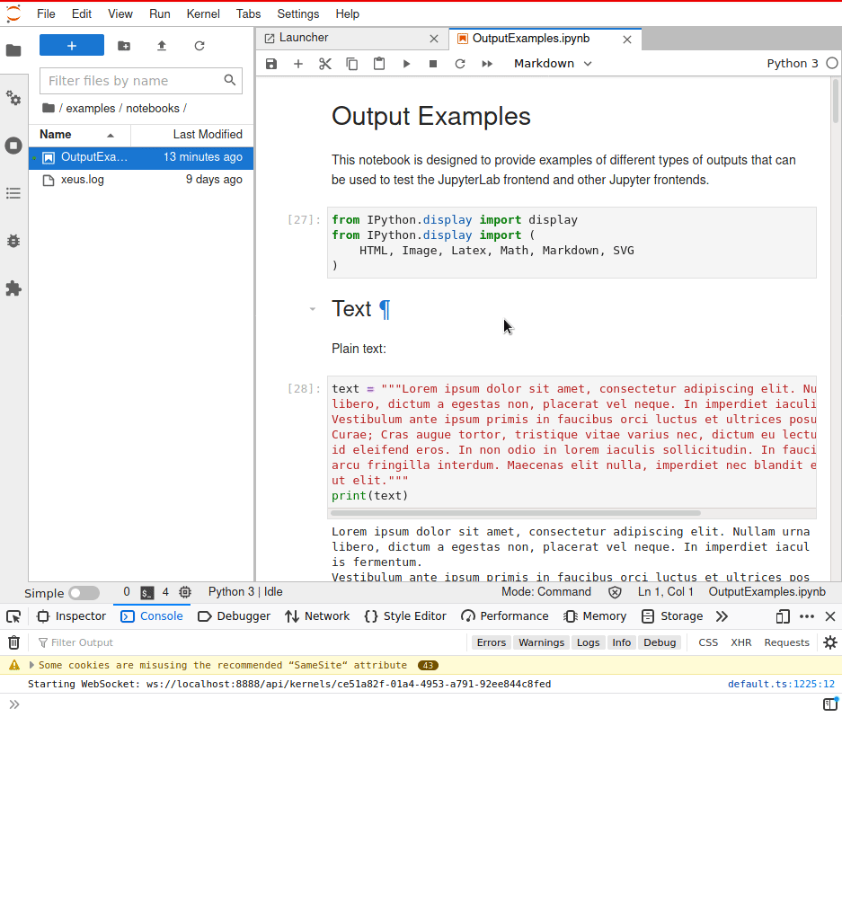Image resolution: width=842 pixels, height=903 pixels.
Task: Paste cells from the clipboard icon
Action: 379,64
